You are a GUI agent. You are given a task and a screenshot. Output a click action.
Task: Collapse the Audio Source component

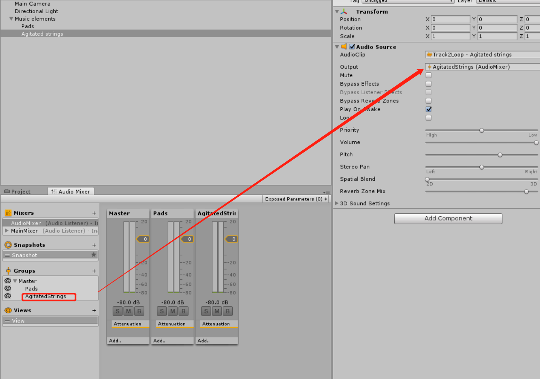pos(337,47)
